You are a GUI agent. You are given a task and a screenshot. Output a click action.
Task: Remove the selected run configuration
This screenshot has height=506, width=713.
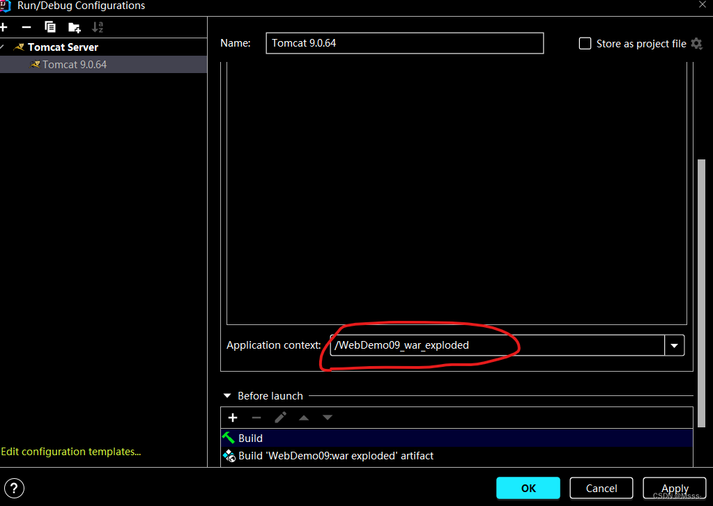pos(26,27)
